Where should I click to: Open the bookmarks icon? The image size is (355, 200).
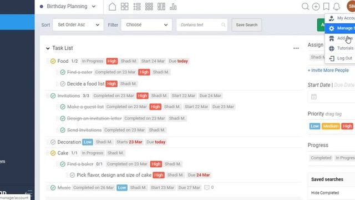click(x=326, y=7)
